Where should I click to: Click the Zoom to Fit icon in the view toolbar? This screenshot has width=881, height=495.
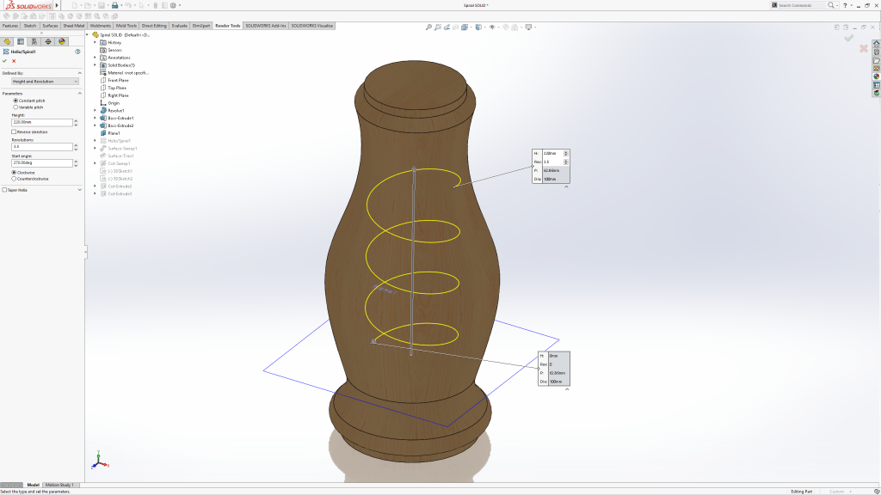tap(428, 27)
